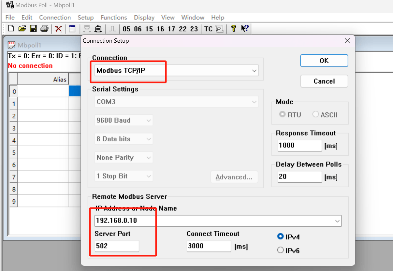The height and width of the screenshot is (271, 393).
Task: Open the View menu
Action: point(168,17)
